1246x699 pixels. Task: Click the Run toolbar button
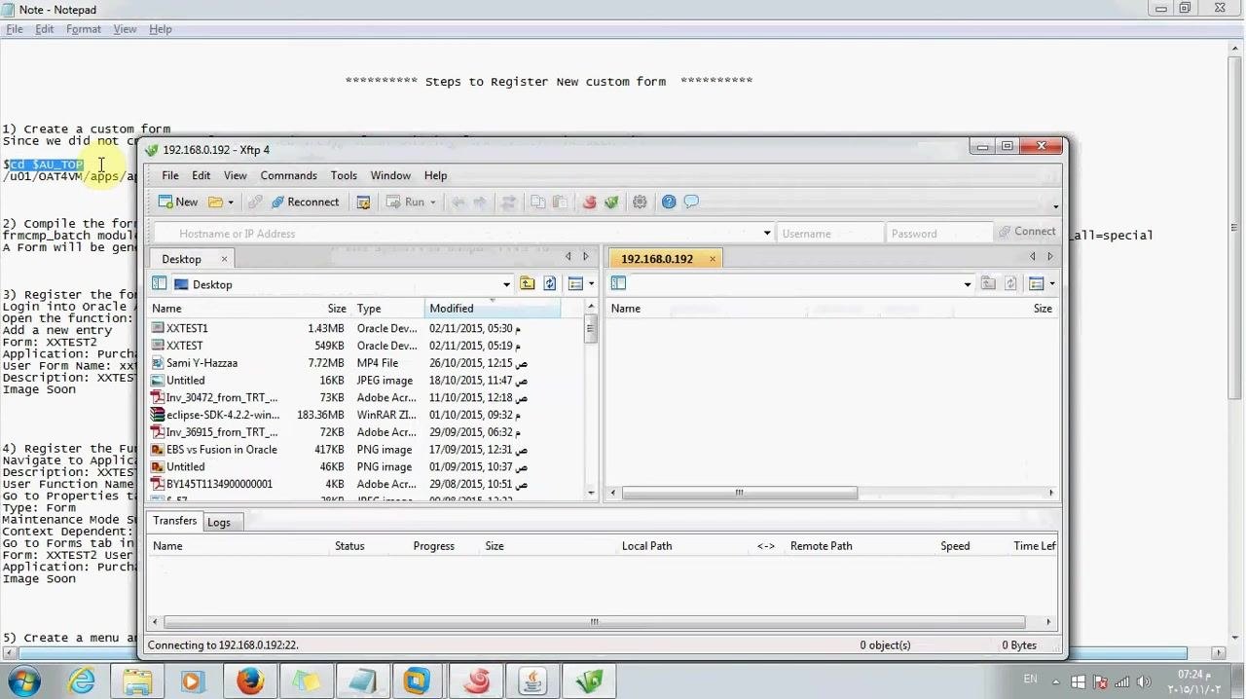405,202
